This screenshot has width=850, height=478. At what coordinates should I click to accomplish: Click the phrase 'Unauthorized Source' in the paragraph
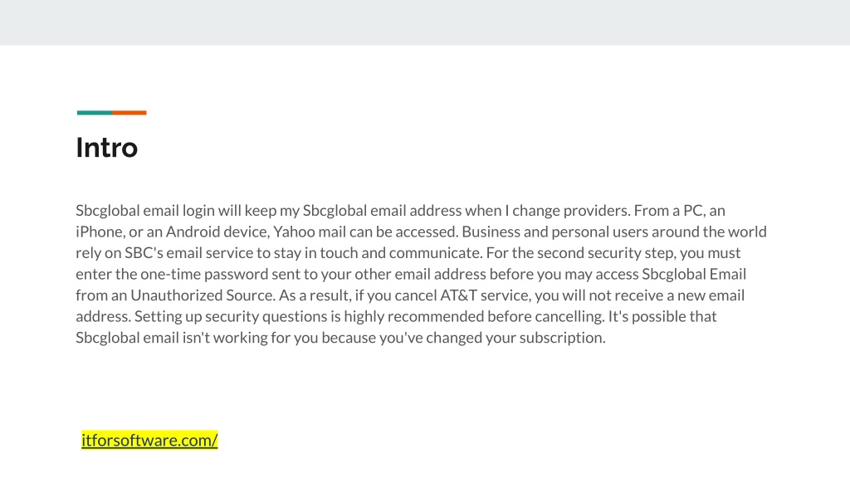click(x=203, y=295)
